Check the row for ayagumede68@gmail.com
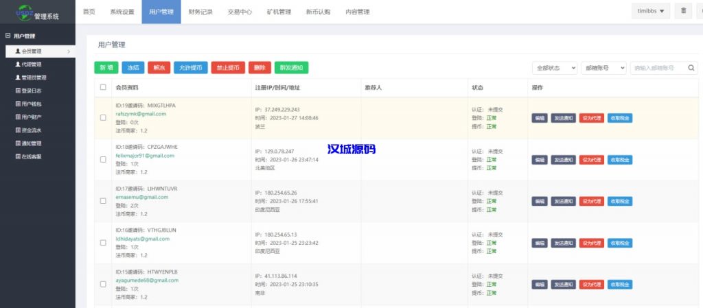 coord(103,284)
